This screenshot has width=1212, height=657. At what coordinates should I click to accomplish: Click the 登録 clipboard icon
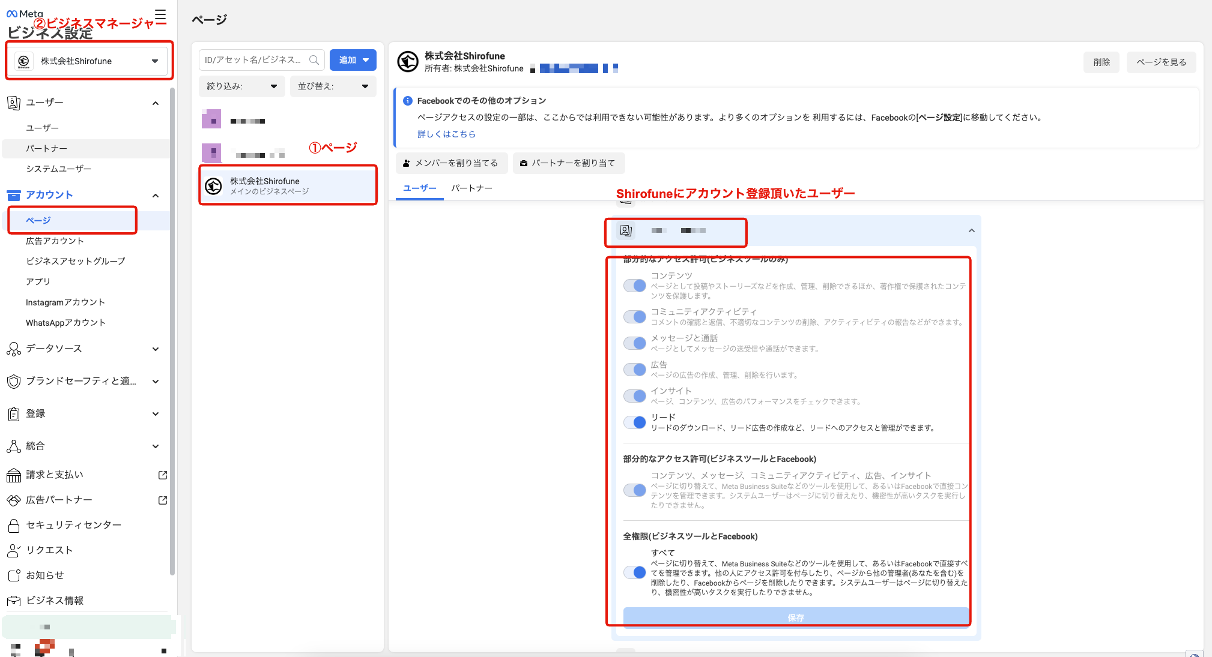(x=13, y=413)
